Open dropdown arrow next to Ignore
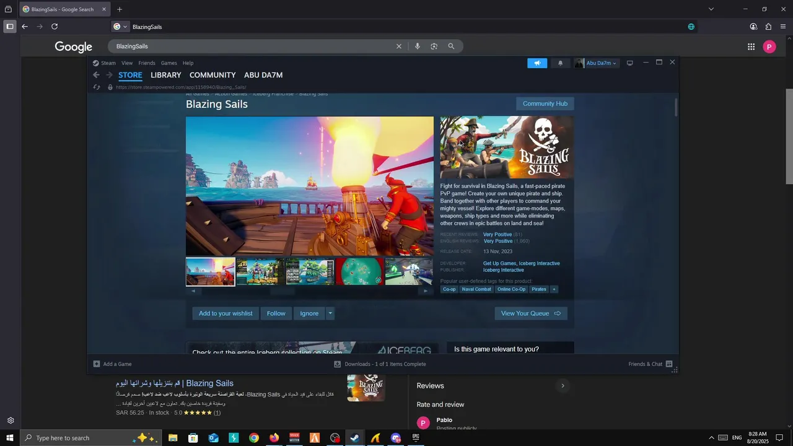The width and height of the screenshot is (793, 446). pyautogui.click(x=330, y=313)
